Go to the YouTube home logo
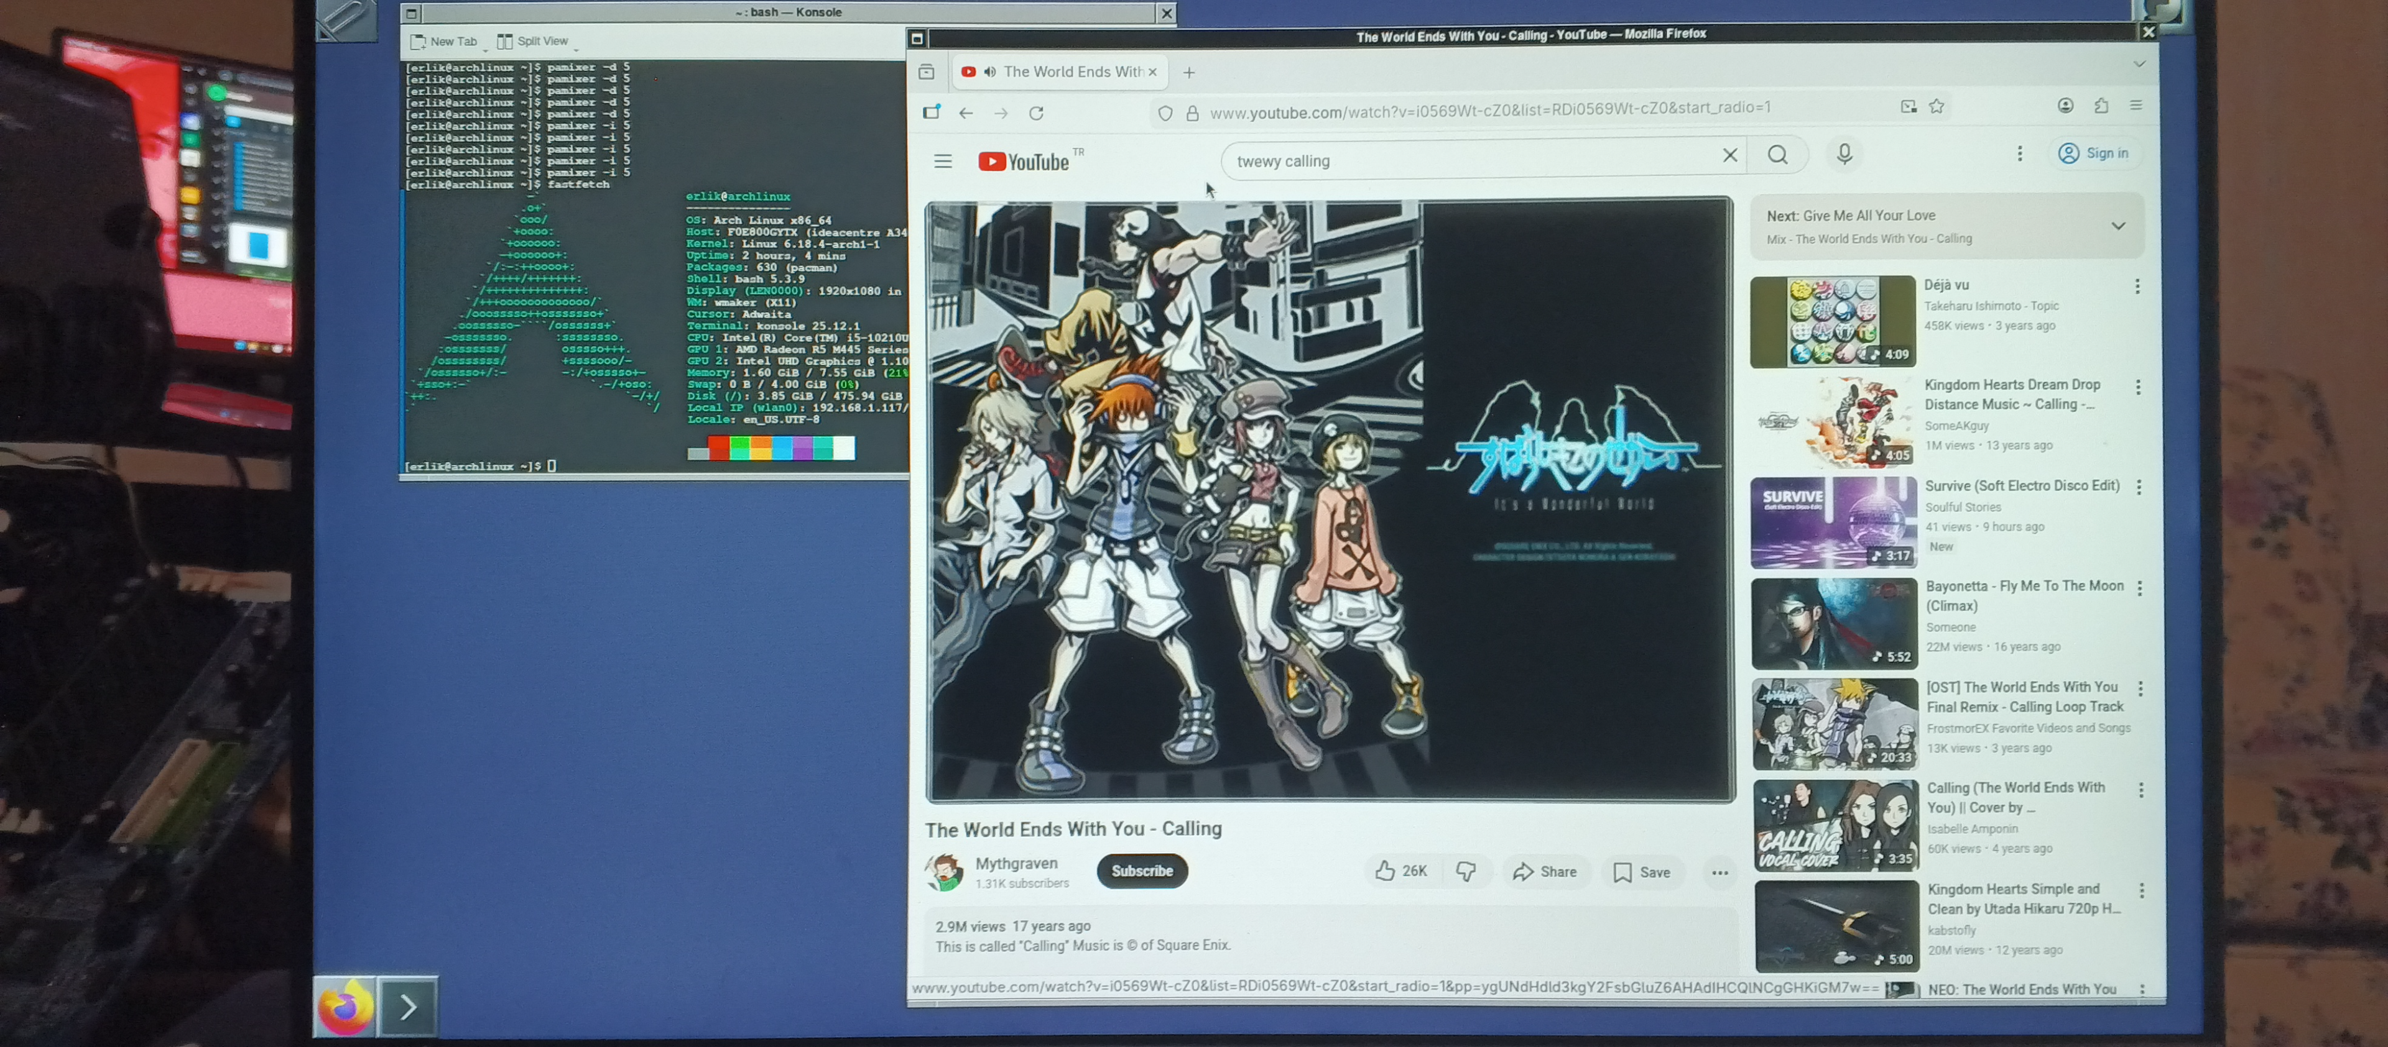Viewport: 2388px width, 1047px height. click(x=1024, y=161)
